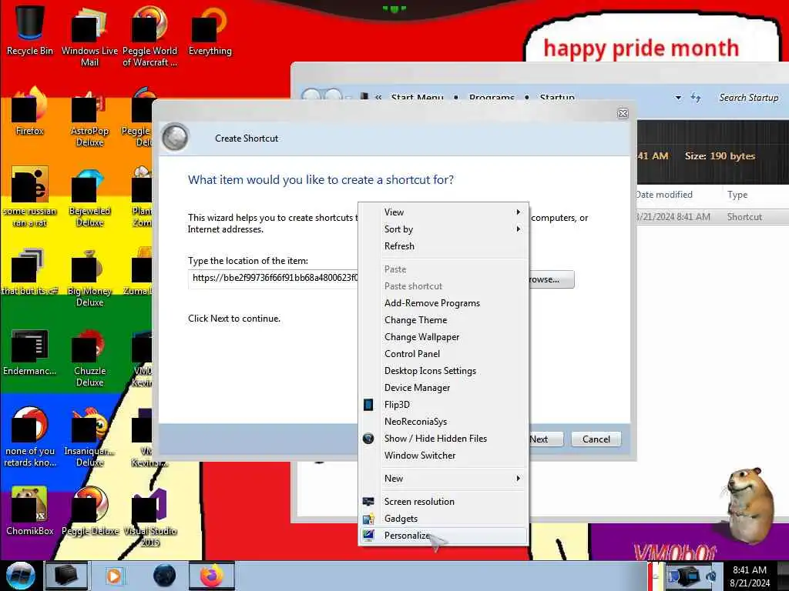This screenshot has height=591, width=789.
Task: Expand the New submenu
Action: coord(443,479)
